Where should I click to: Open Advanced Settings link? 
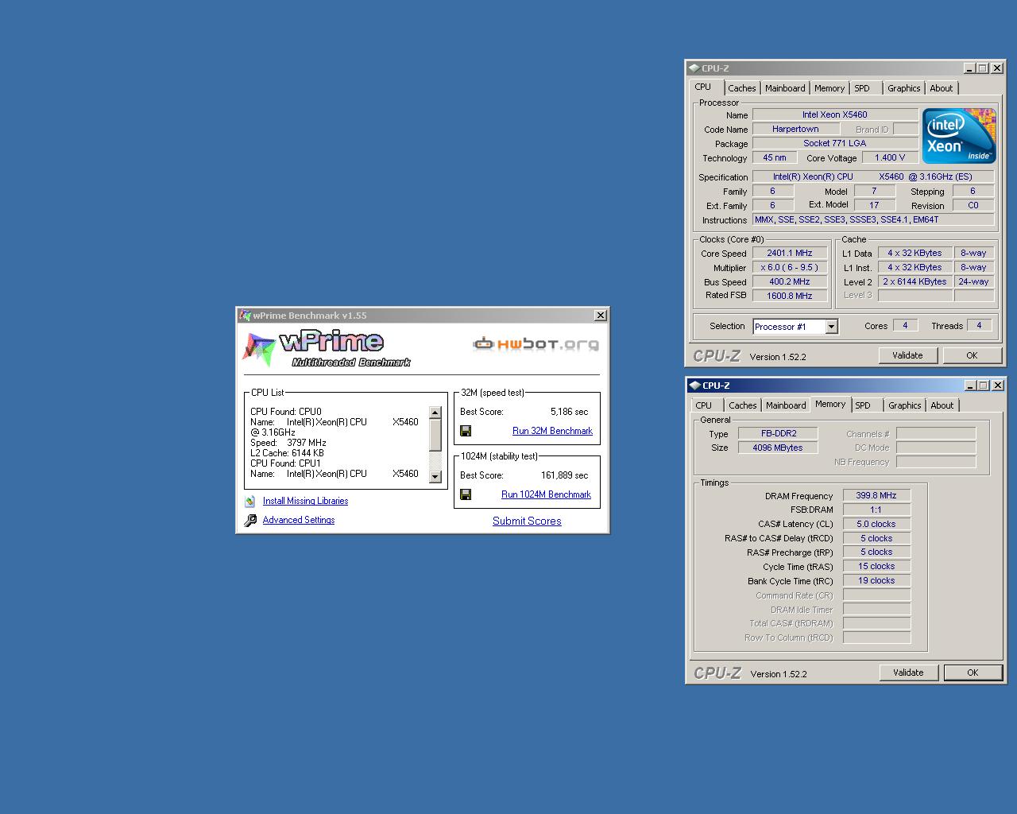coord(299,521)
